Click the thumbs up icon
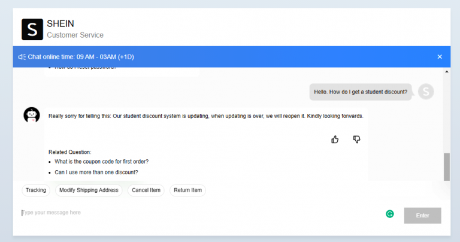 335,140
